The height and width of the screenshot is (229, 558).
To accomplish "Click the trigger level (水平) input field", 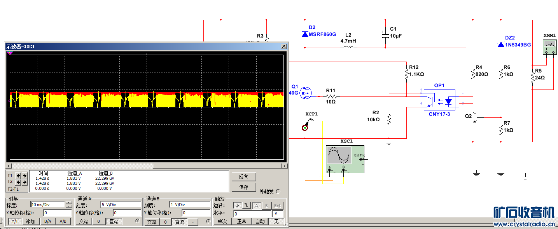I will point(252,214).
